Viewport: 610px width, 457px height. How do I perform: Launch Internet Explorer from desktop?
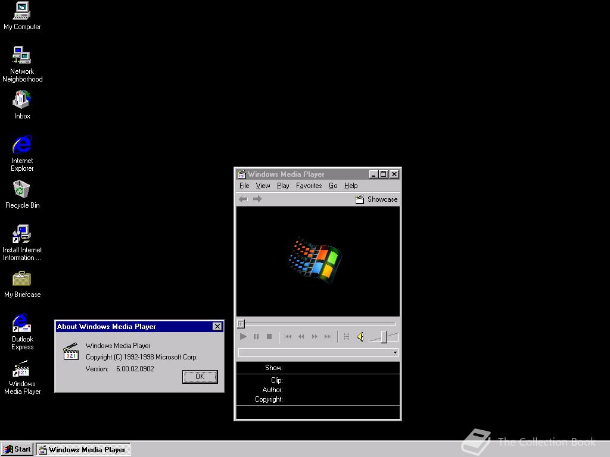pos(22,153)
